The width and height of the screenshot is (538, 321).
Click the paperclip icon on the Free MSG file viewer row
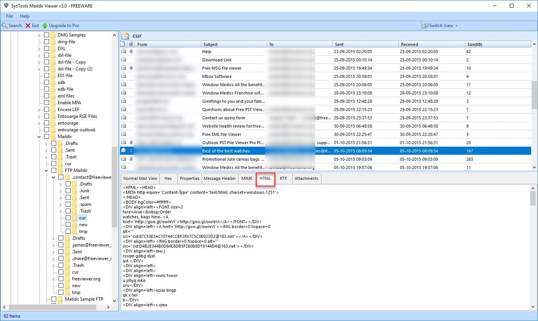click(x=132, y=68)
